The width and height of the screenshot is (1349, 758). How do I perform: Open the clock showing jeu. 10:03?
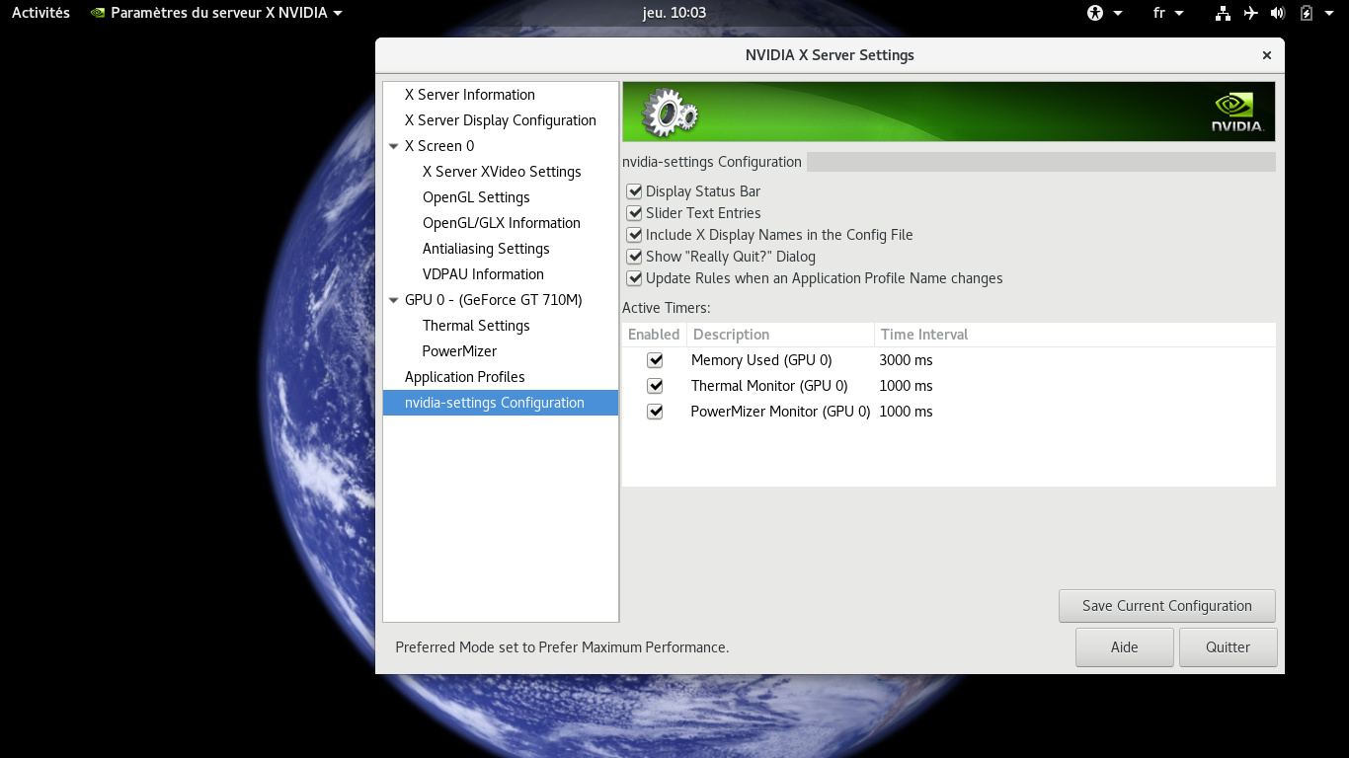(674, 13)
